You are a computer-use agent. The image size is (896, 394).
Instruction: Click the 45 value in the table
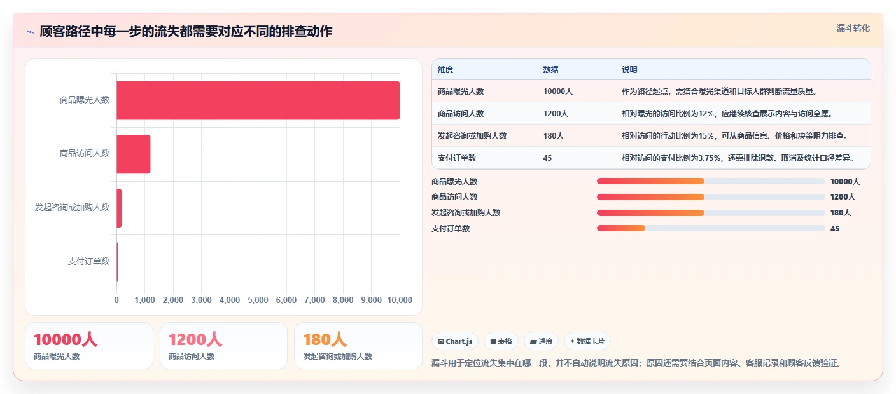(x=548, y=158)
